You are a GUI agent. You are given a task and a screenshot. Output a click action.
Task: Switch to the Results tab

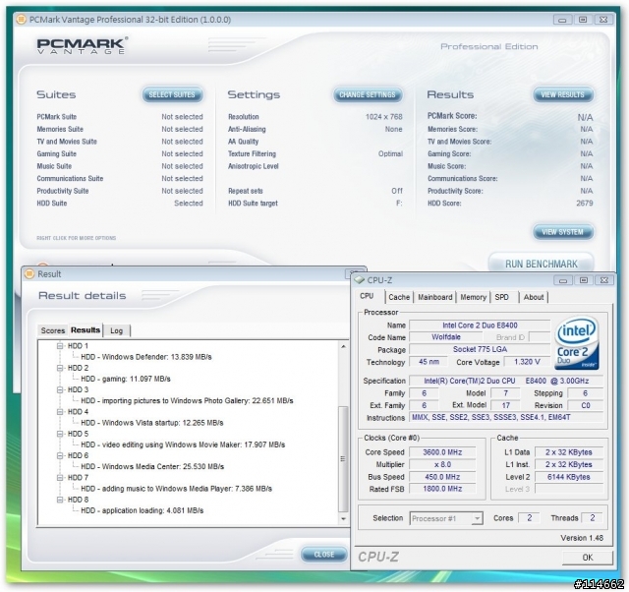pyautogui.click(x=86, y=329)
